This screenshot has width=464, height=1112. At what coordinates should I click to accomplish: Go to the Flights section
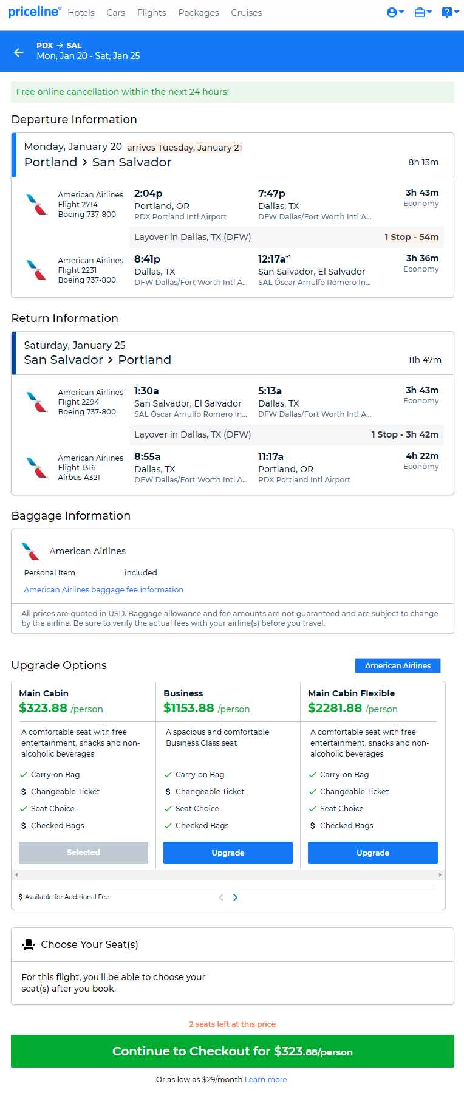pyautogui.click(x=152, y=13)
